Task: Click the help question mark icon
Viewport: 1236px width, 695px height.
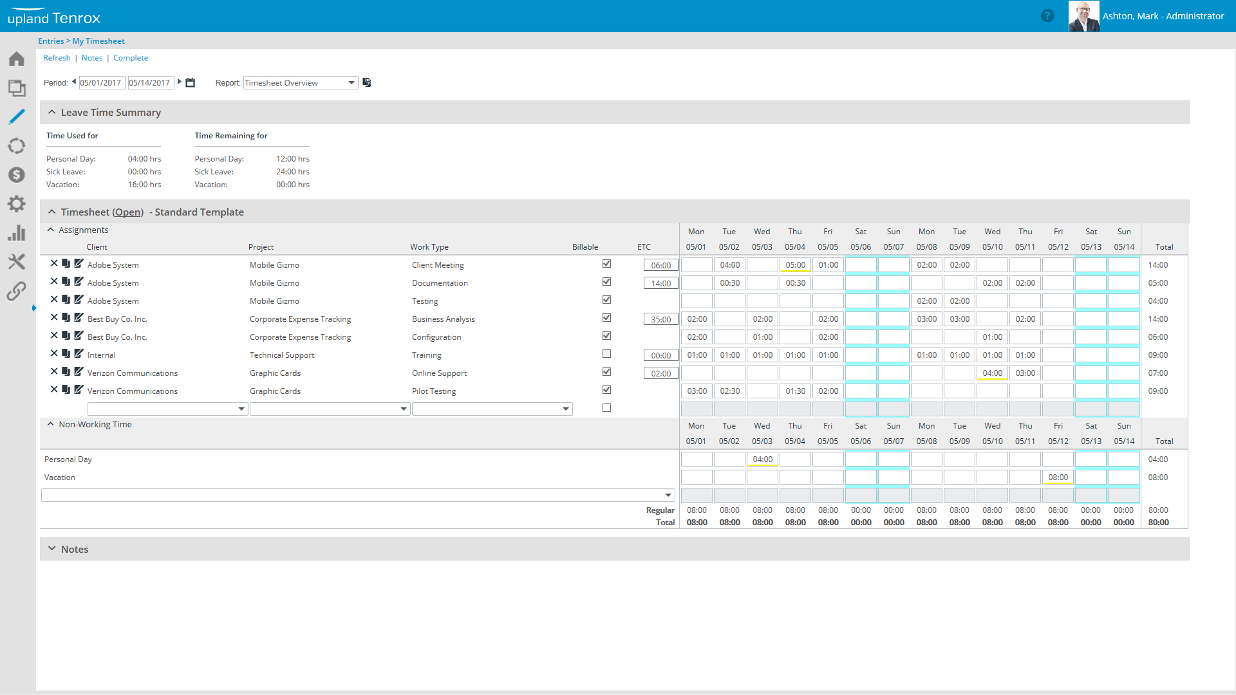Action: (1047, 16)
